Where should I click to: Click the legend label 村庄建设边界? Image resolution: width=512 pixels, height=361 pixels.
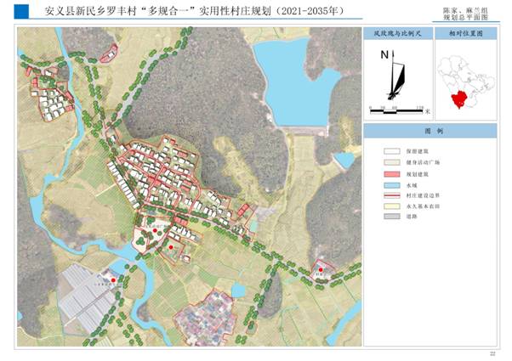(x=423, y=195)
